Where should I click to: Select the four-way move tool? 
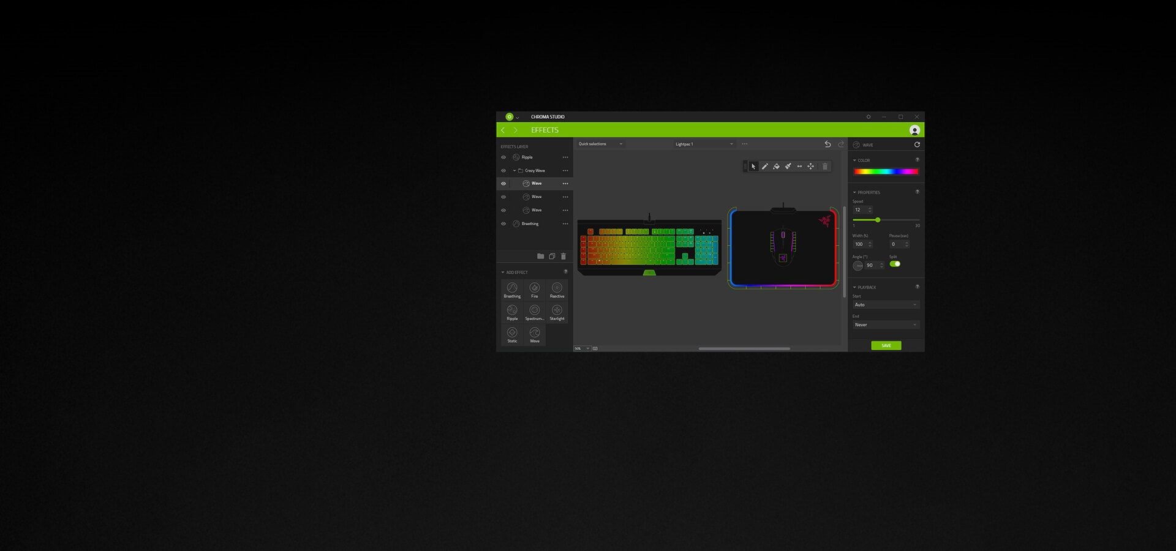click(811, 167)
